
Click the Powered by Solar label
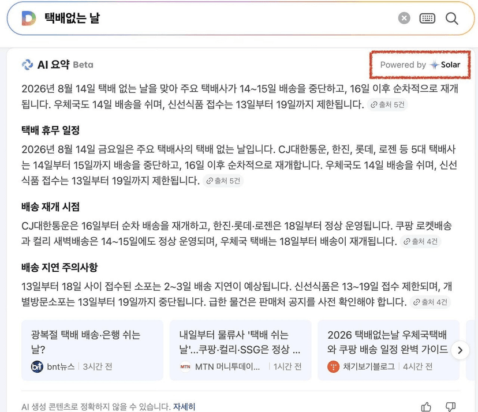(420, 65)
